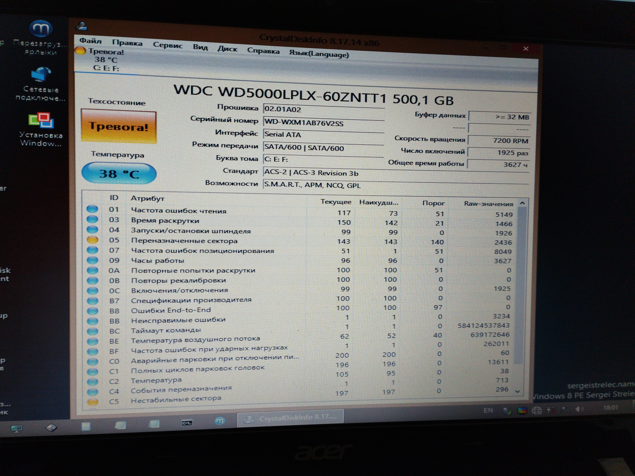Click orange warning icon for attribute C5
Viewport: 635px width, 476px height.
pyautogui.click(x=93, y=402)
